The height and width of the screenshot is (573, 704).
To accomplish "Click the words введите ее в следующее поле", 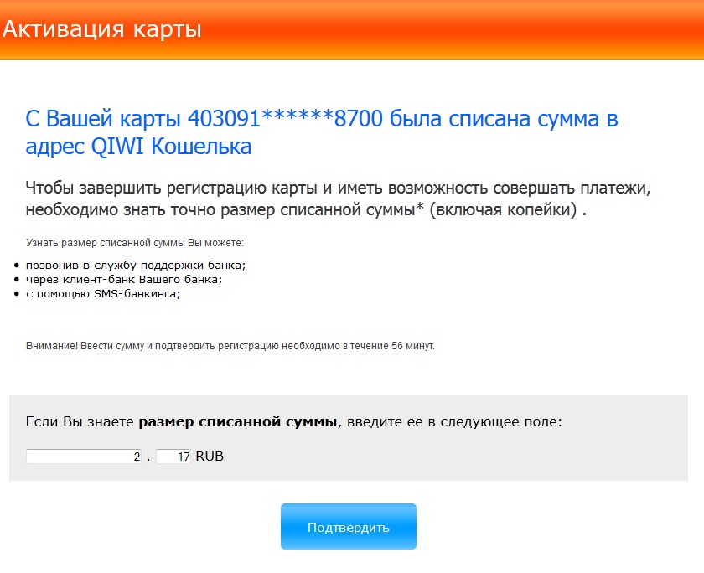I will point(453,421).
